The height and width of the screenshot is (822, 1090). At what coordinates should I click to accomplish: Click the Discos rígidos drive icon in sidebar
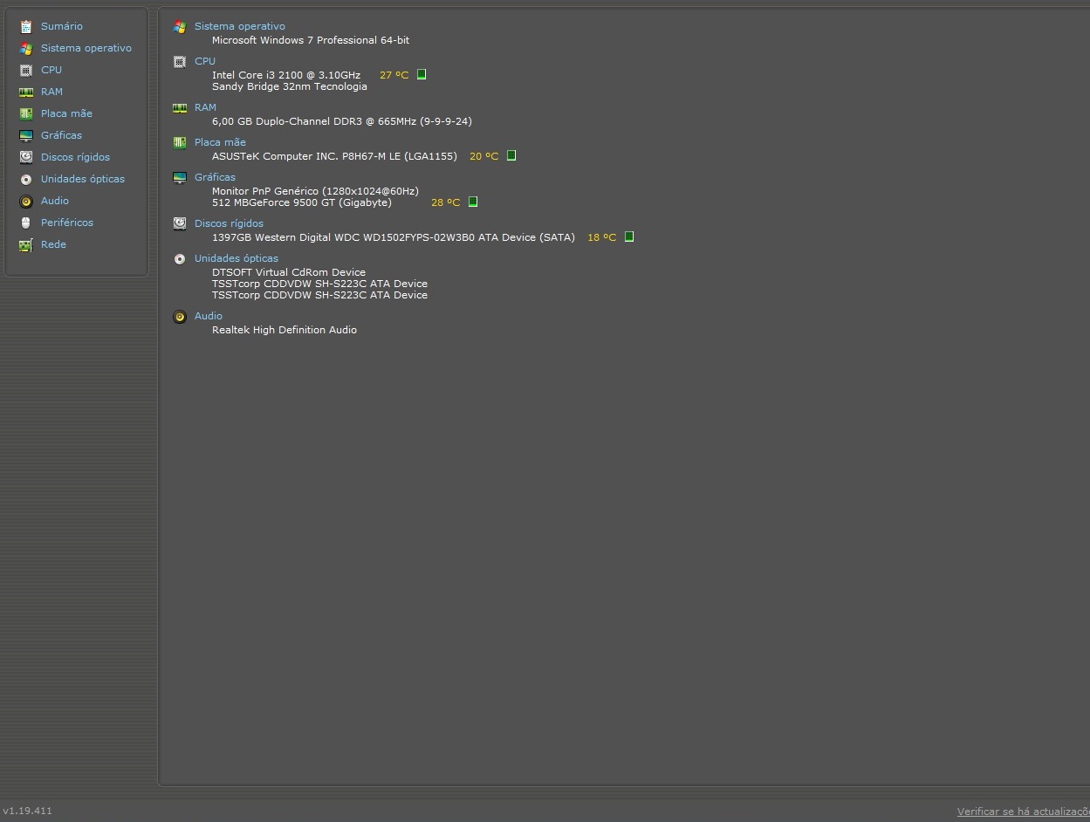click(26, 157)
